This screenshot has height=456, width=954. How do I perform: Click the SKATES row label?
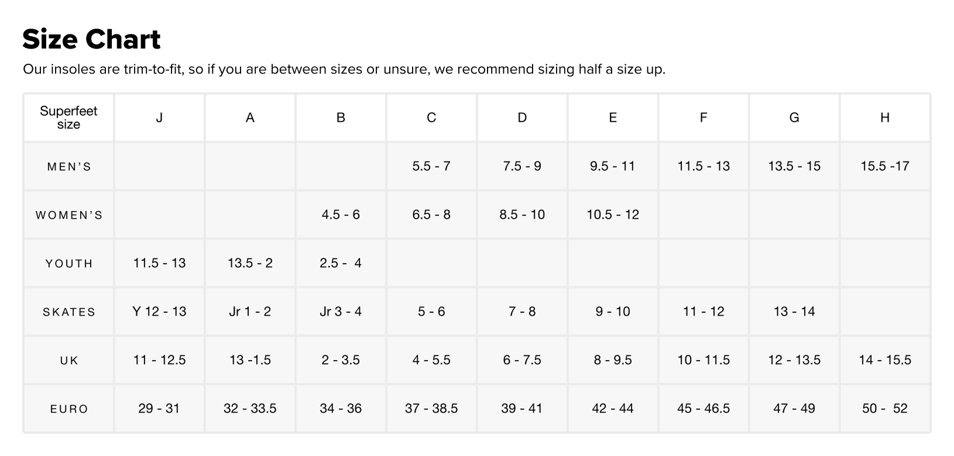tap(69, 312)
